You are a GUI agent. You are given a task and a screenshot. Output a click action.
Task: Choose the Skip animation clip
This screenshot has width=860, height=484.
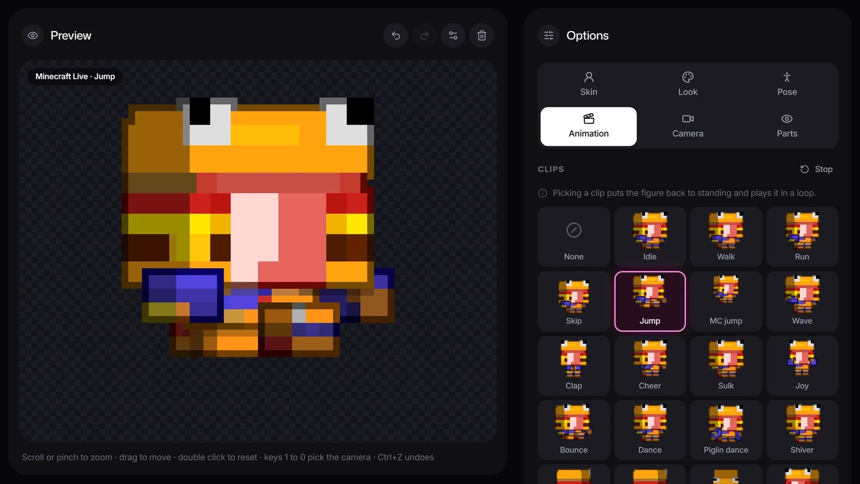click(574, 301)
